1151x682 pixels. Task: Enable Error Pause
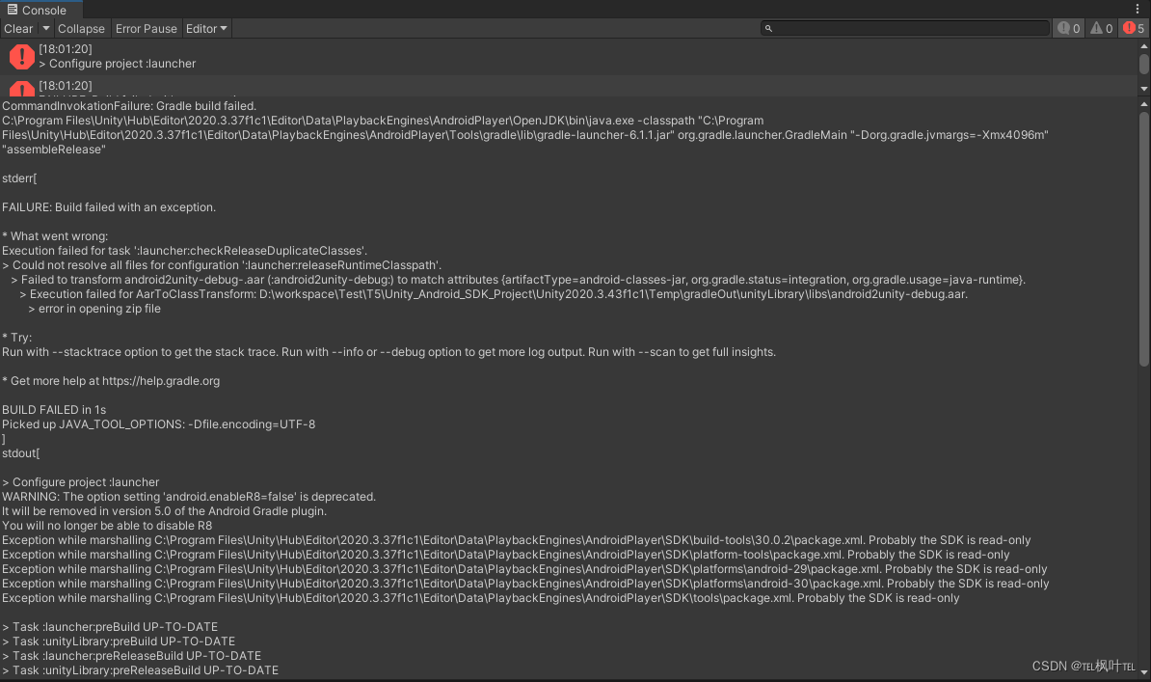[147, 28]
